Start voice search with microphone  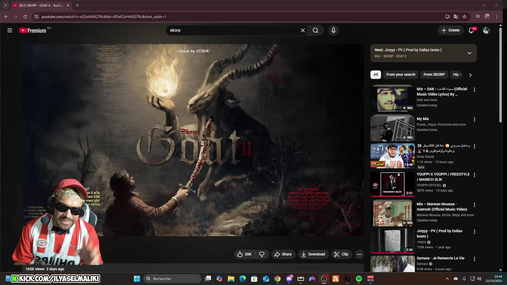click(334, 30)
